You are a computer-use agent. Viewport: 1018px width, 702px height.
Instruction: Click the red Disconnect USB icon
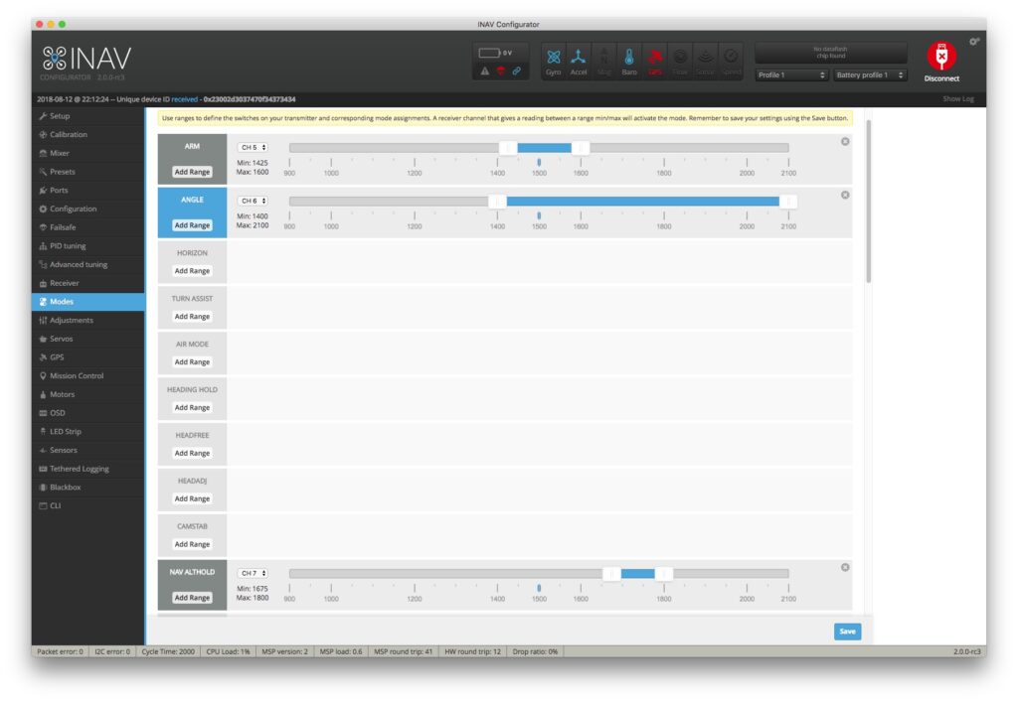tap(940, 58)
